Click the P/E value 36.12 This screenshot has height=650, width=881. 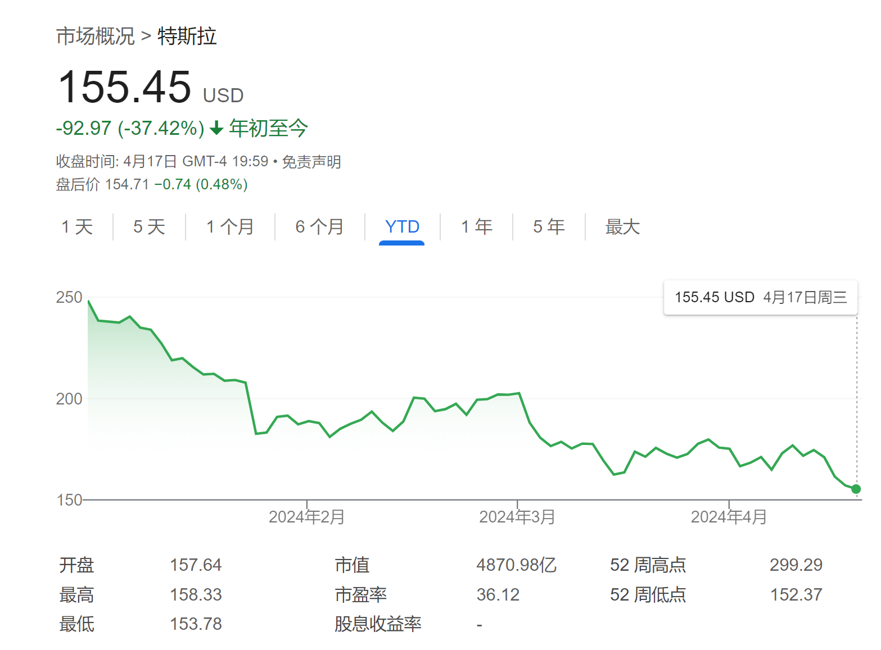pyautogui.click(x=498, y=594)
